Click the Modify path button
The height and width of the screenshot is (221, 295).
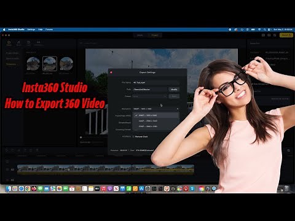tap(174, 90)
